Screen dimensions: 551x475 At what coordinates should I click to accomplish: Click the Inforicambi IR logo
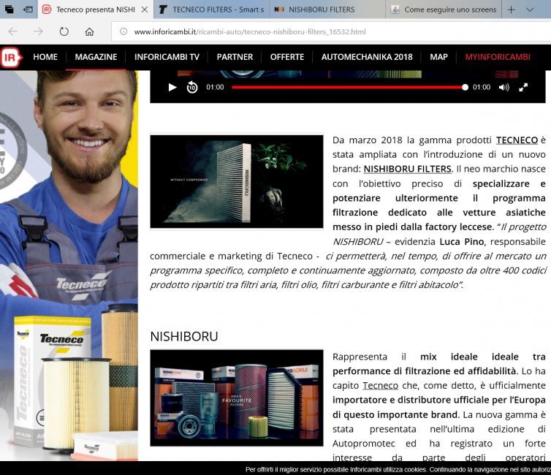click(x=11, y=57)
